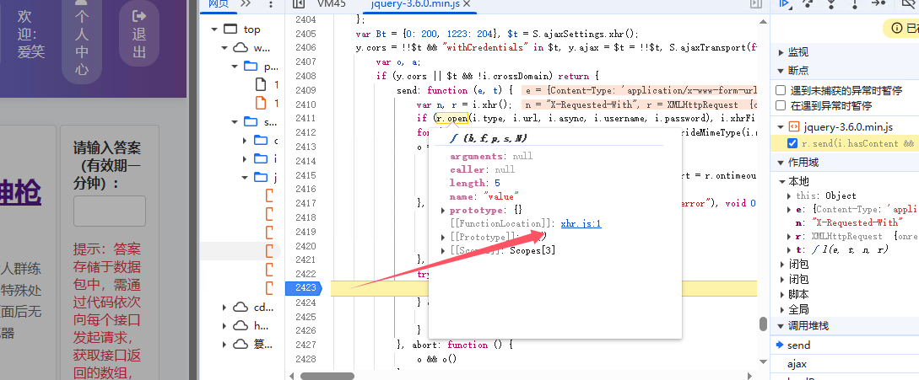This screenshot has width=919, height=380.
Task: Open the xhr.js:1 function location link
Action: pos(581,223)
